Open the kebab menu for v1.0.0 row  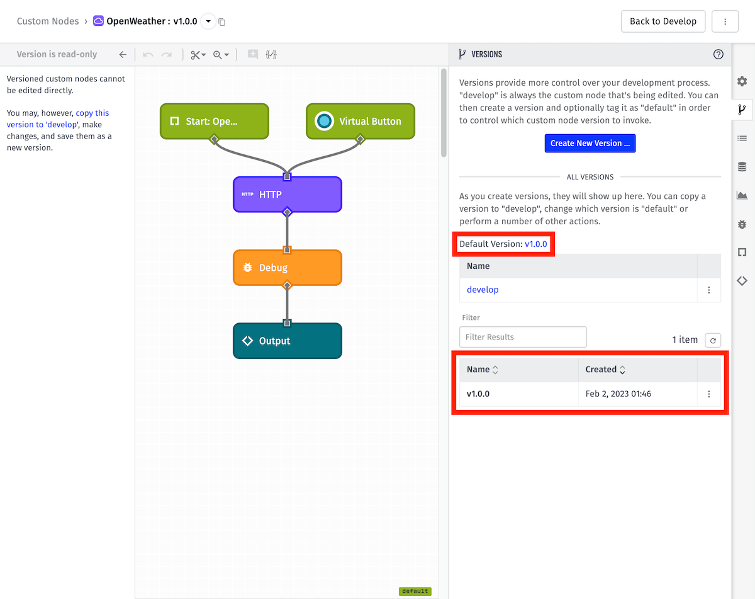[x=709, y=394]
